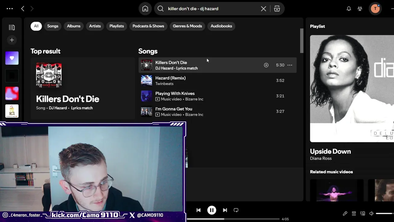The width and height of the screenshot is (394, 222).
Task: Toggle repeat mode
Action: (236, 210)
